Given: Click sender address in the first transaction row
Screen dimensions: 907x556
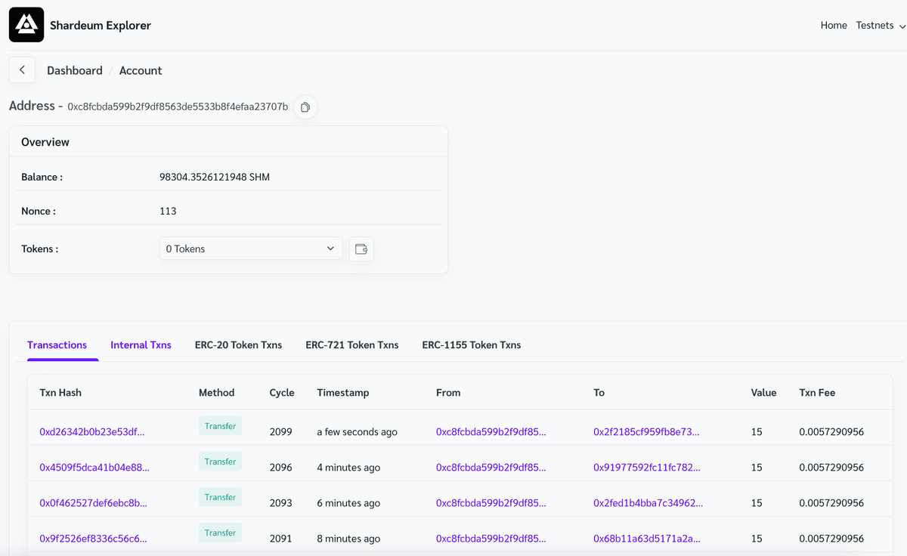Looking at the screenshot, I should (490, 431).
